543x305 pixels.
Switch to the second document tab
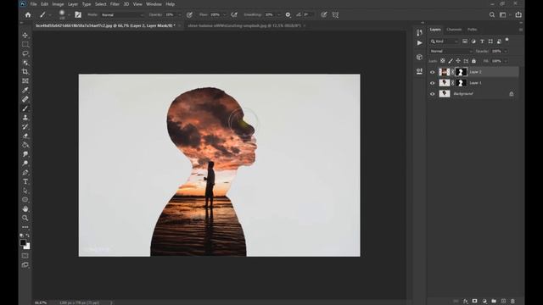pos(244,25)
